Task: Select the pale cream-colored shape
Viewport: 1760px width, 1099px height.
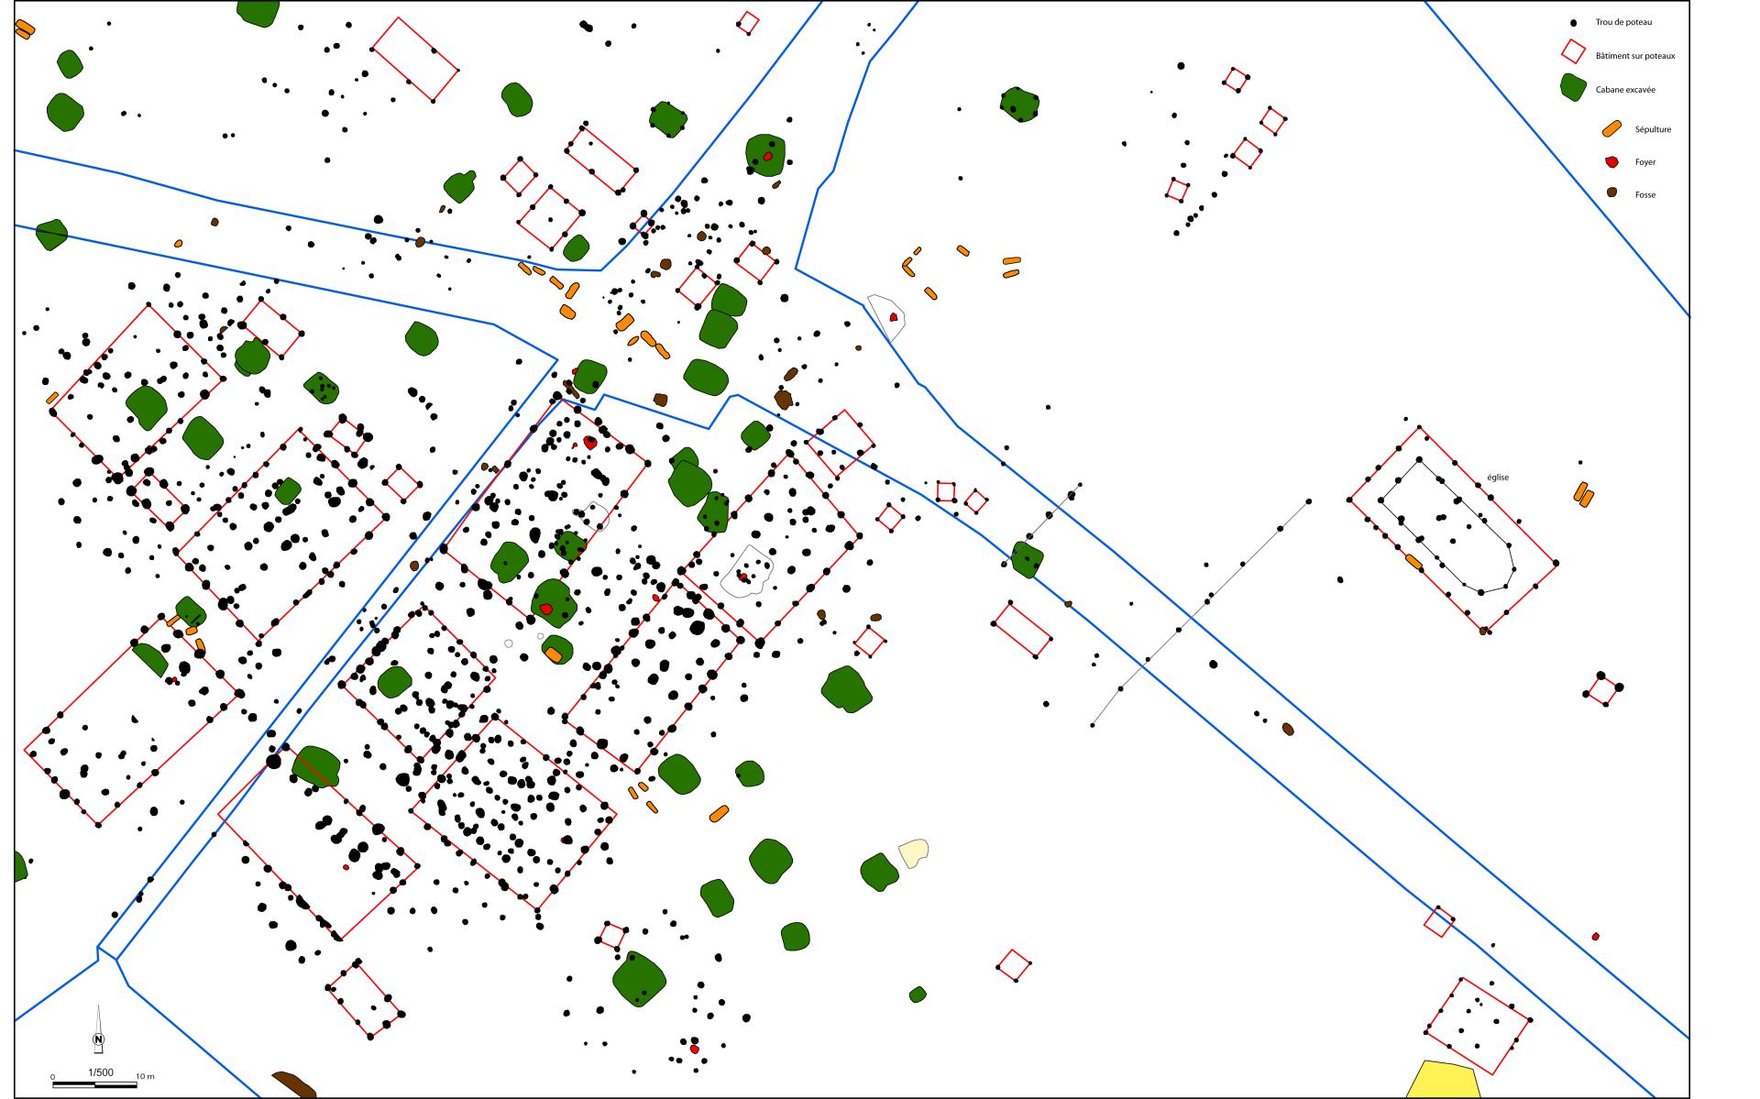Action: click(913, 852)
